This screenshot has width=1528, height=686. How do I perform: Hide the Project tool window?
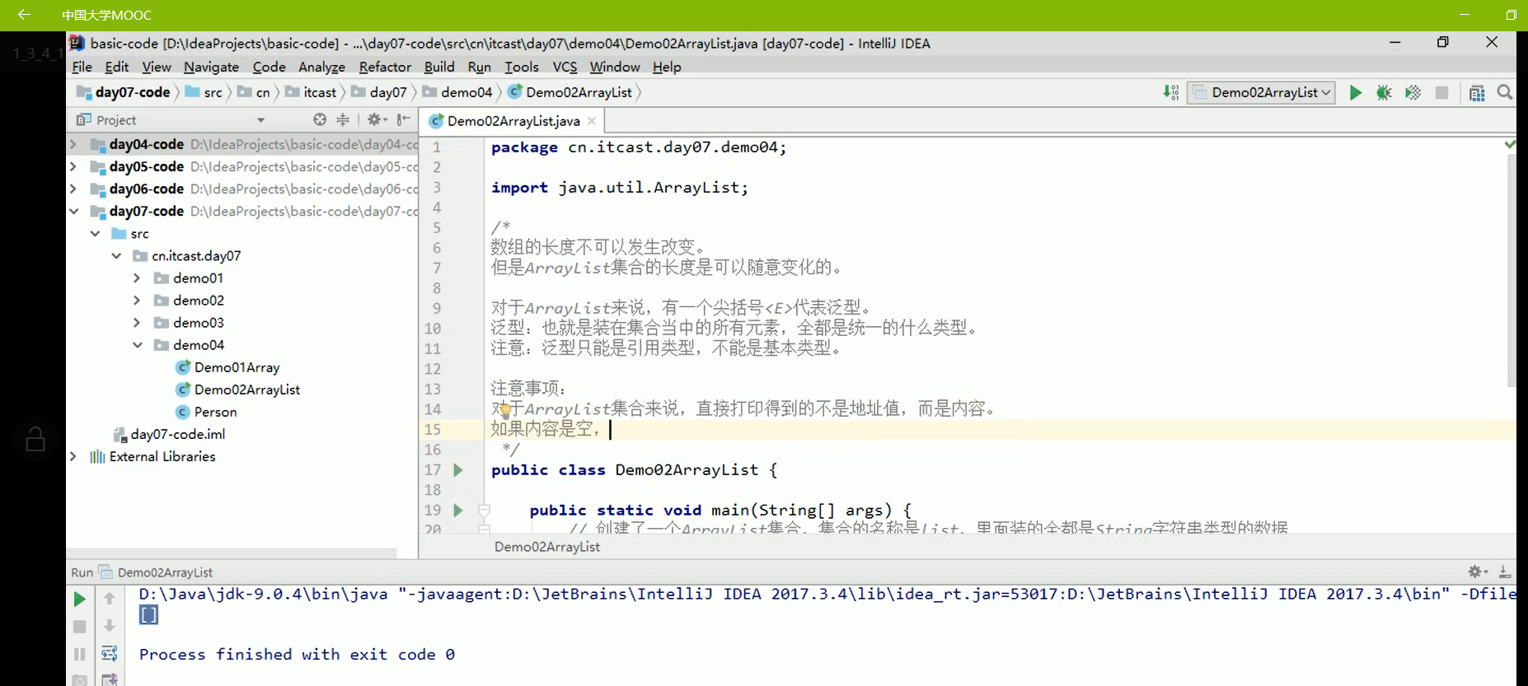pos(403,119)
